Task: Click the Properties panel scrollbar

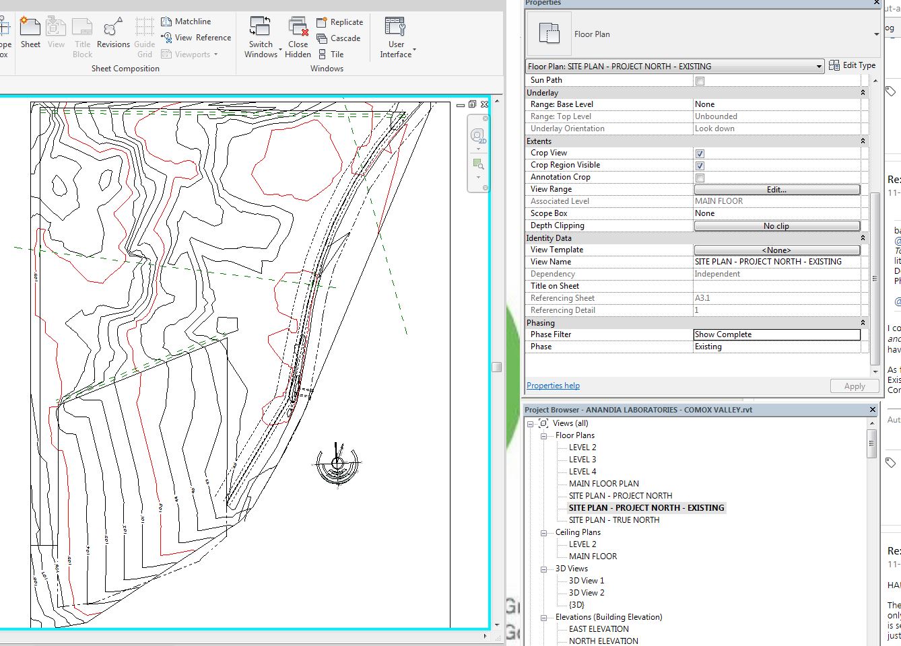Action: click(875, 279)
